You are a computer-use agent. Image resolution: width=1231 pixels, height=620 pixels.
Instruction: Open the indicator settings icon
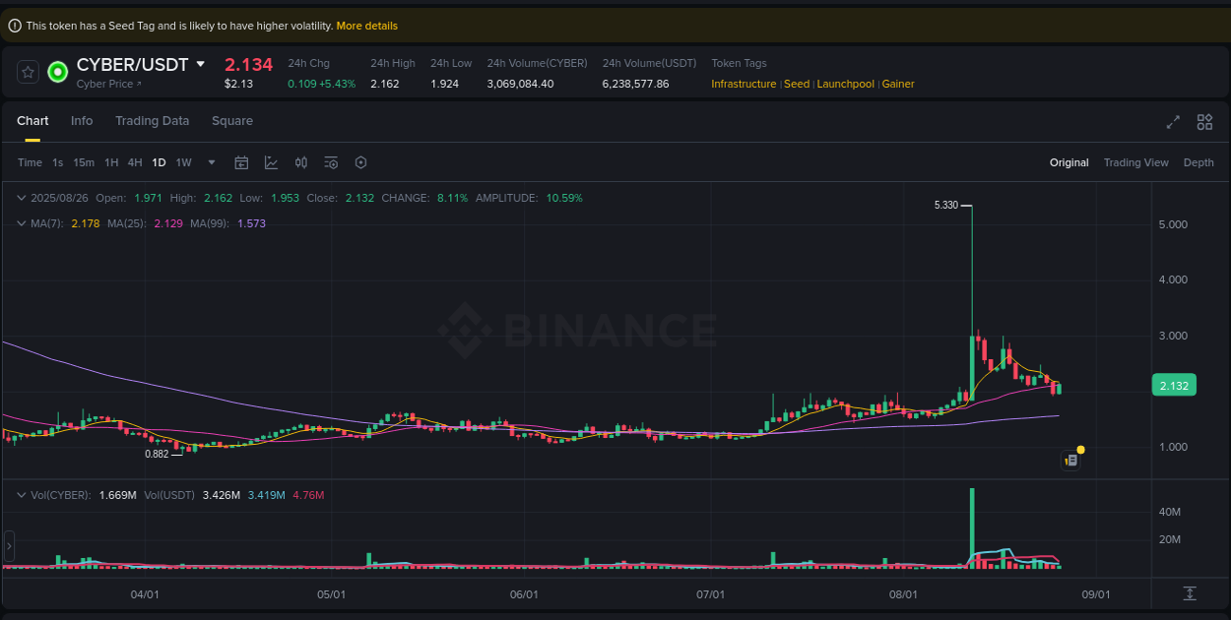pos(331,162)
